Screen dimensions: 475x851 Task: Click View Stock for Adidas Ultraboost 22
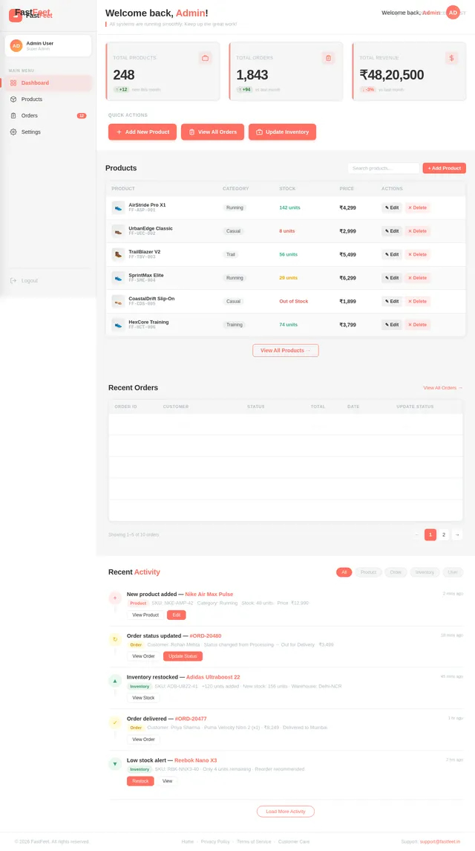click(x=143, y=698)
